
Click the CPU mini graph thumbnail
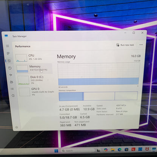[x=21, y=58]
